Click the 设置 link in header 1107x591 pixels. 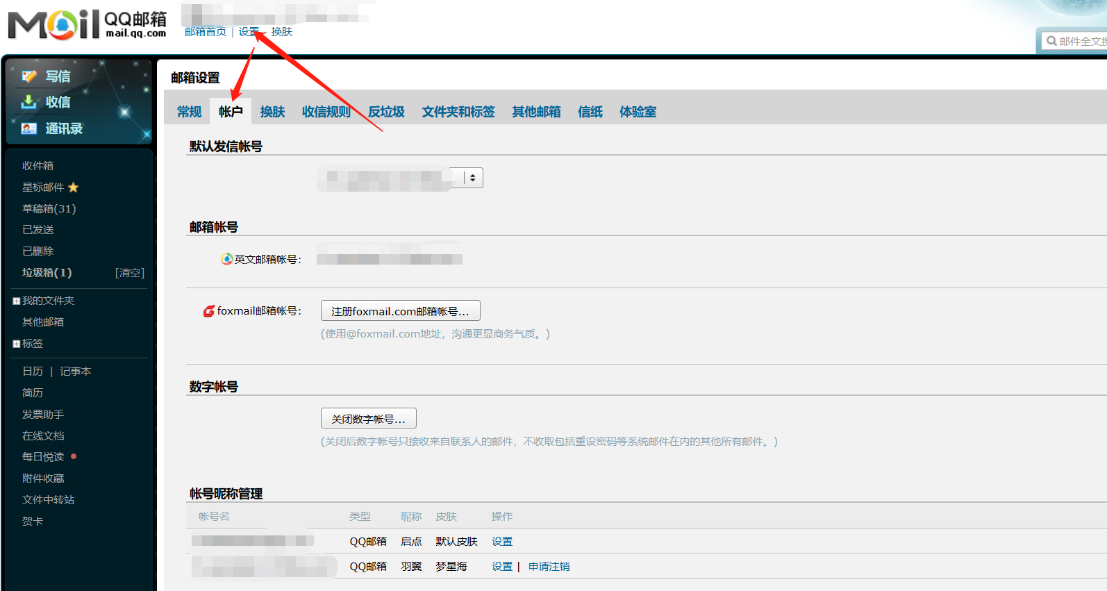coord(249,32)
